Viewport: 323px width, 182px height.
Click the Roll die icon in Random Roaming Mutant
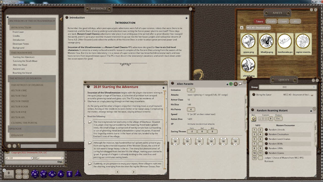point(253,119)
